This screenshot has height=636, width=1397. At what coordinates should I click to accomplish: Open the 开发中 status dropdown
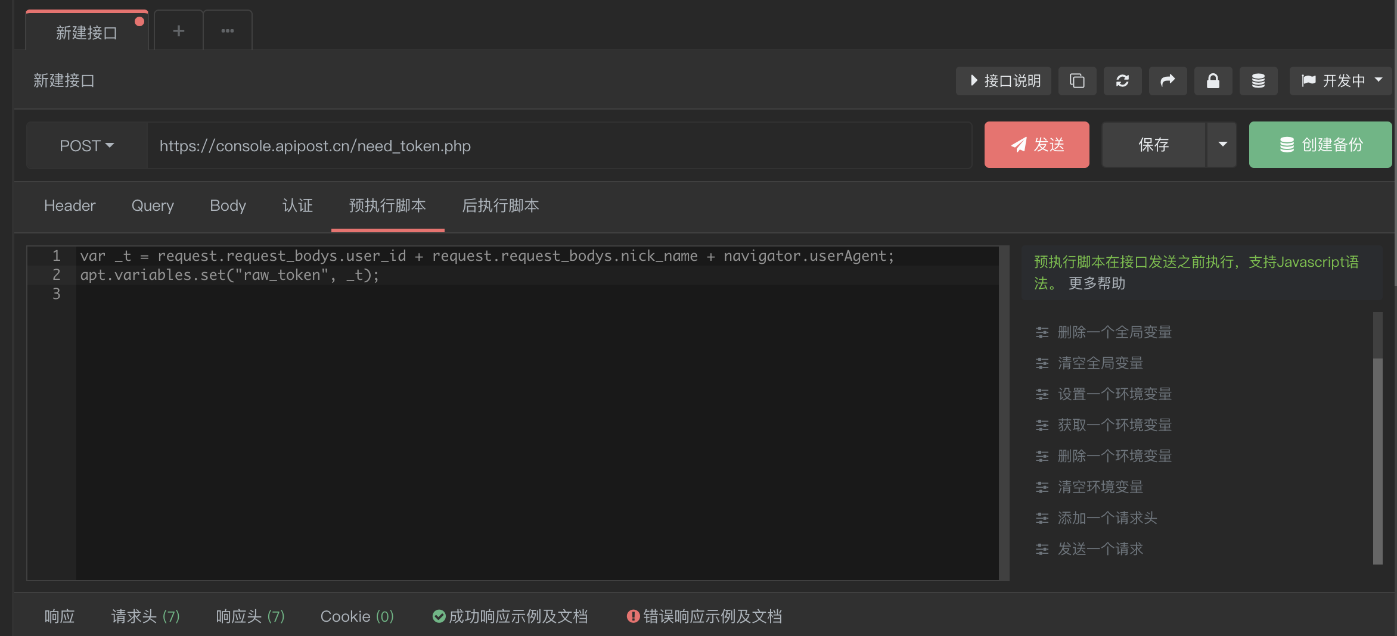tap(1340, 80)
